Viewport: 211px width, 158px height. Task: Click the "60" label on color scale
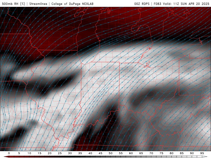click(131, 153)
